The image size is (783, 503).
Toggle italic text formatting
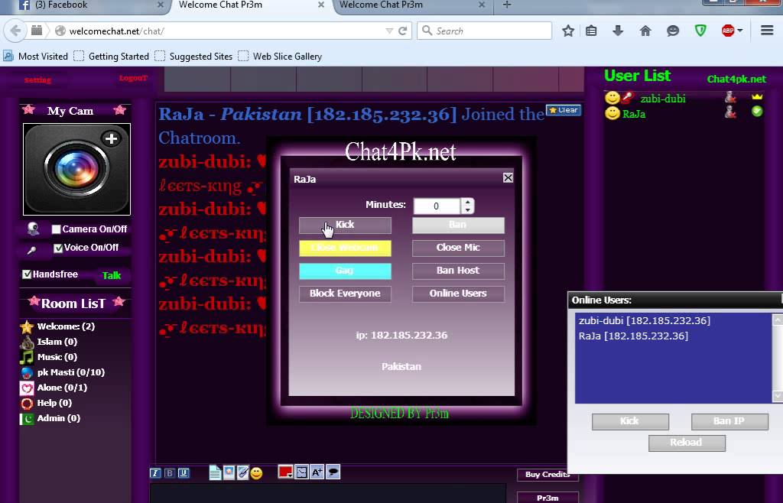pos(155,473)
